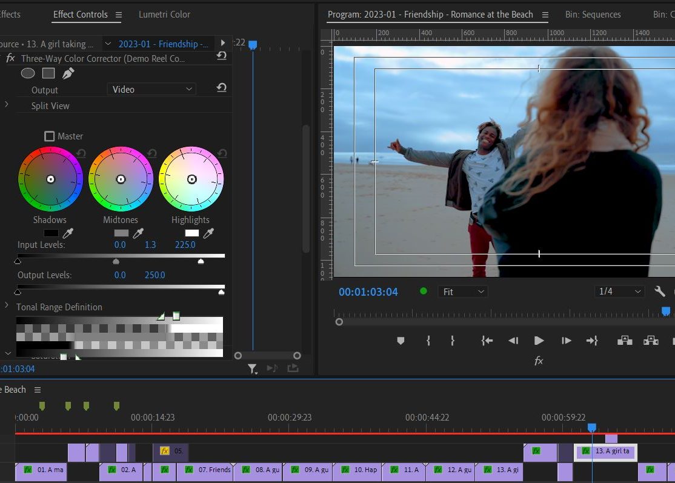Click the Shadows color wheel center
This screenshot has width=675, height=483.
click(x=50, y=179)
